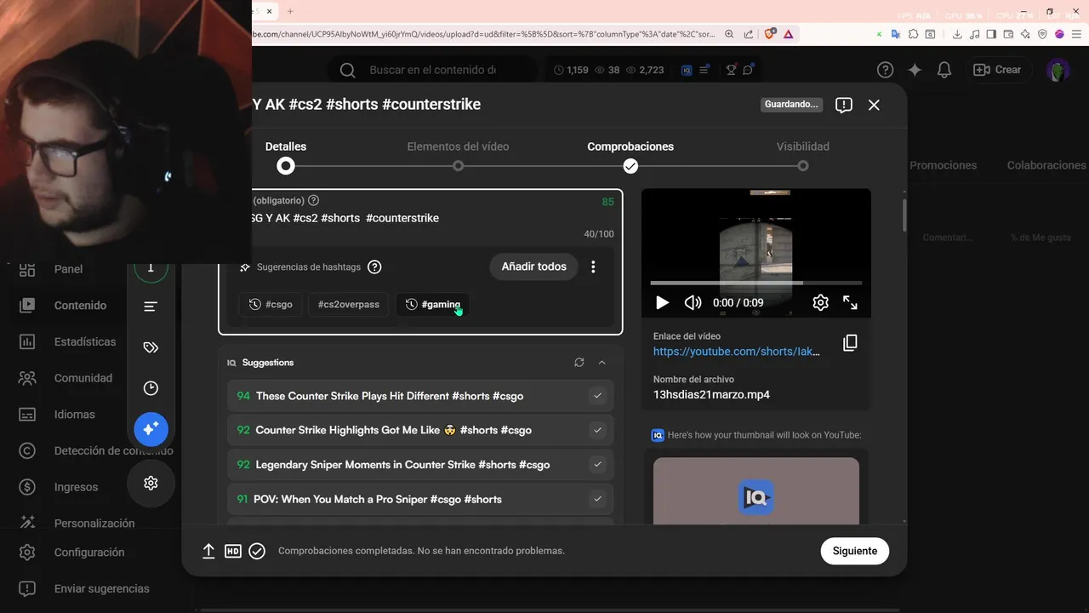Viewport: 1089px width, 613px height.
Task: Open the notifications bell
Action: coord(944,70)
